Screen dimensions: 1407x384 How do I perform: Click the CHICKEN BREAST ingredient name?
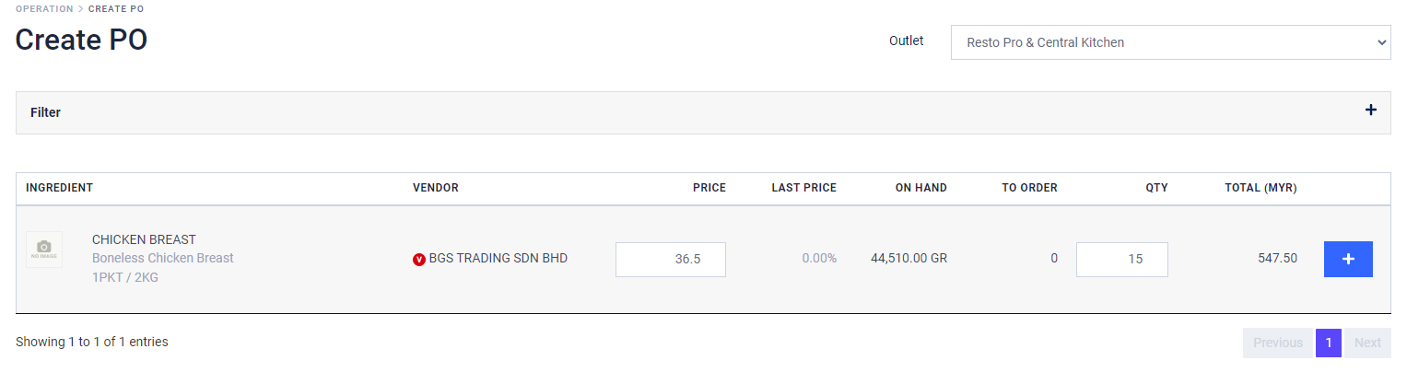point(144,239)
